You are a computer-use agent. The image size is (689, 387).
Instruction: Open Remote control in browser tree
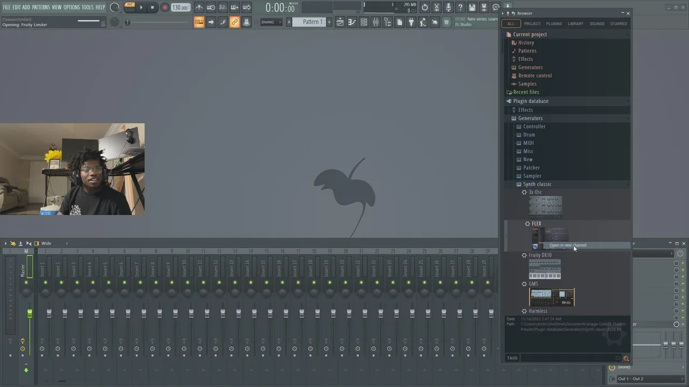535,76
